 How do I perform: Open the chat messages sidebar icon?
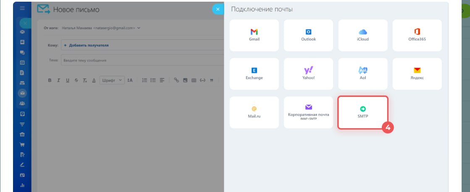[22, 52]
